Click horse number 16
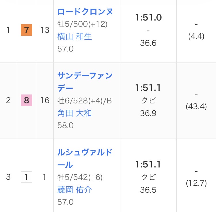216x212 pixels. point(45,100)
